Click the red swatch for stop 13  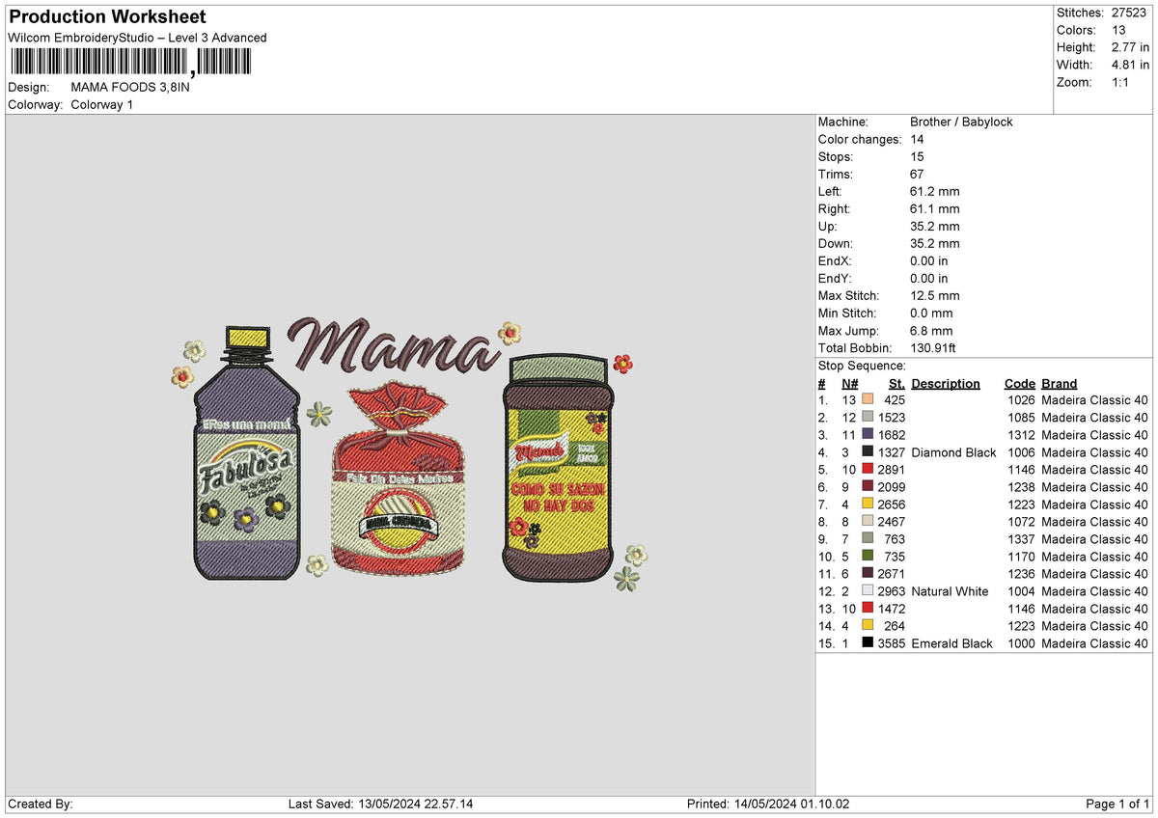coord(868,608)
